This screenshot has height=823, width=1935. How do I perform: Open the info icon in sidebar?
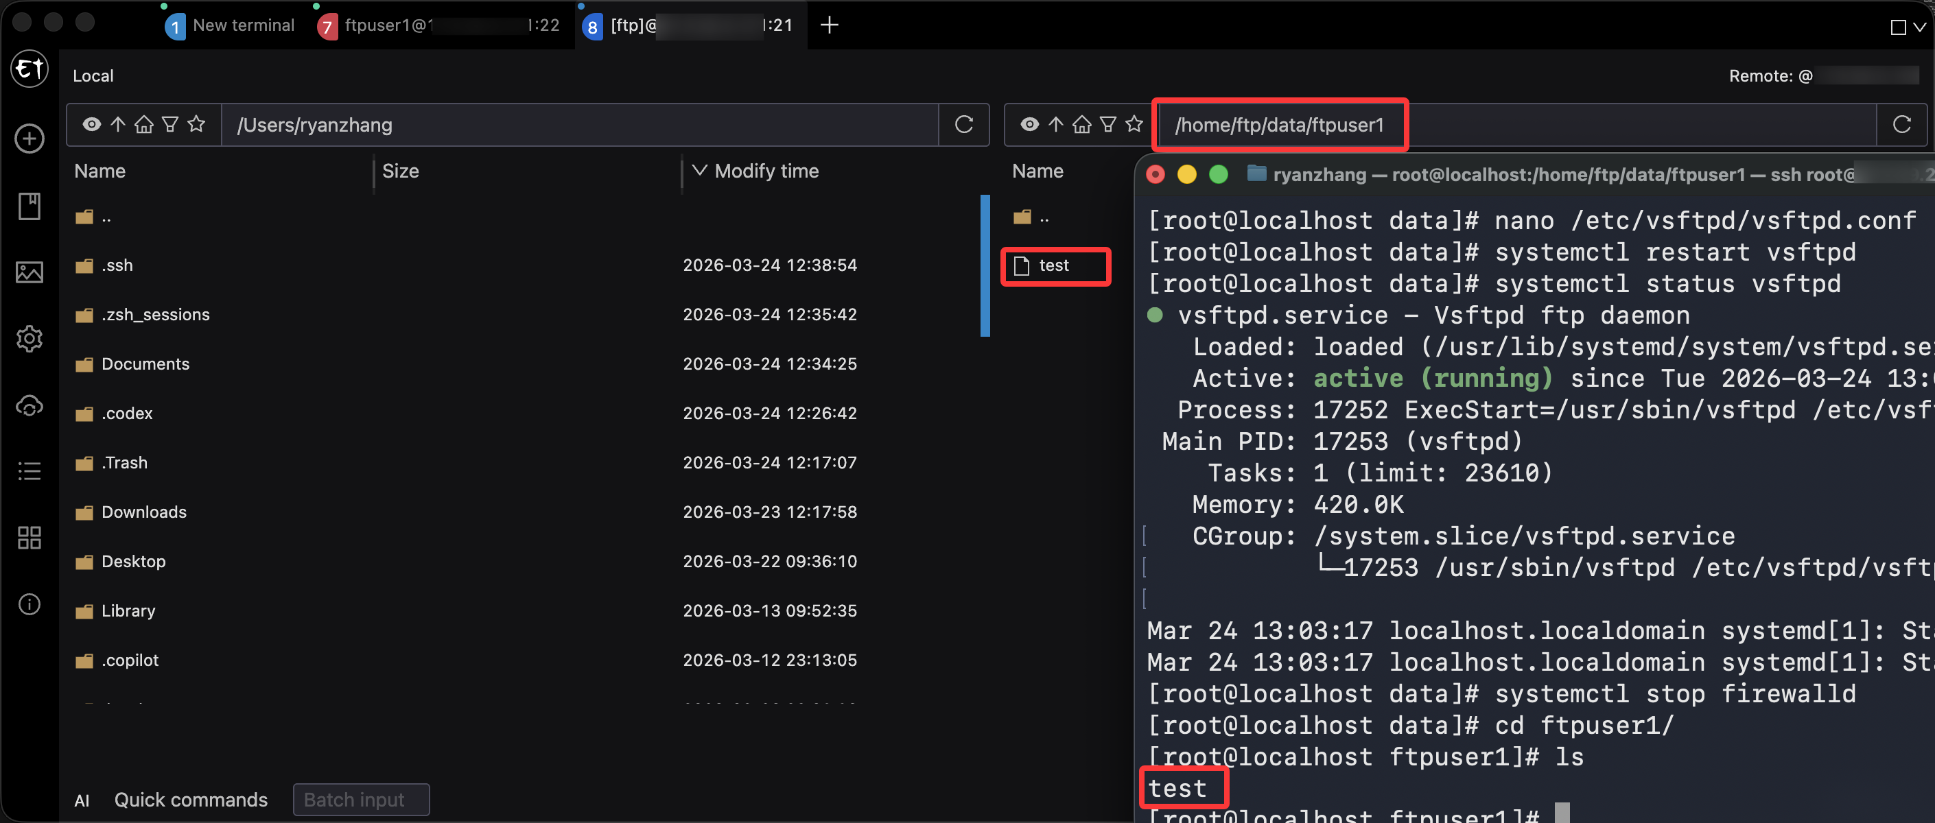[30, 604]
